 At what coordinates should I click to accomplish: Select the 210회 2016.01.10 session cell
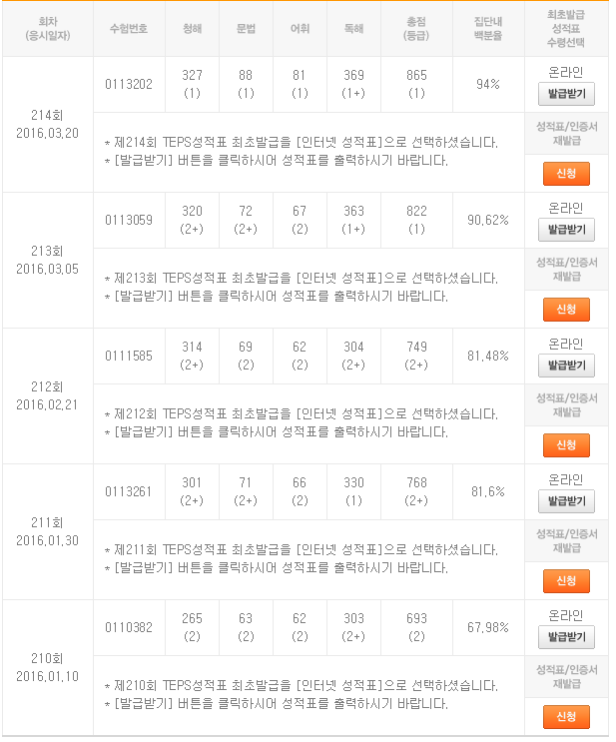click(47, 667)
